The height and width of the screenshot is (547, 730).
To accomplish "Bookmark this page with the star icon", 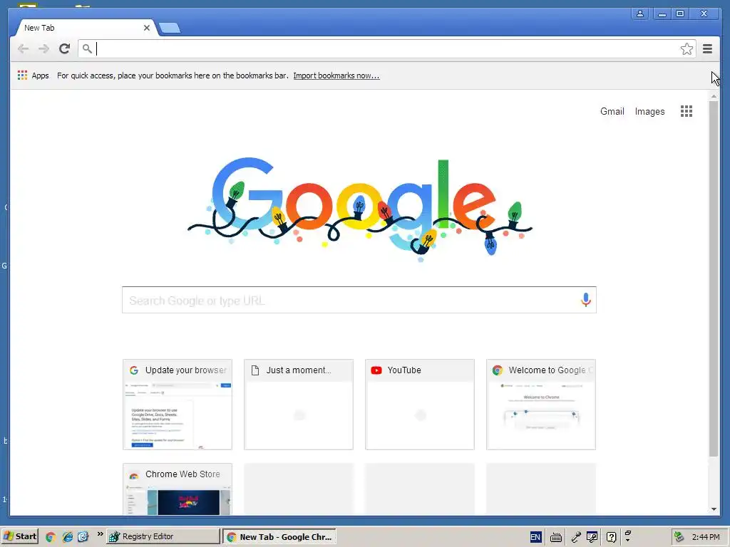I will (687, 49).
